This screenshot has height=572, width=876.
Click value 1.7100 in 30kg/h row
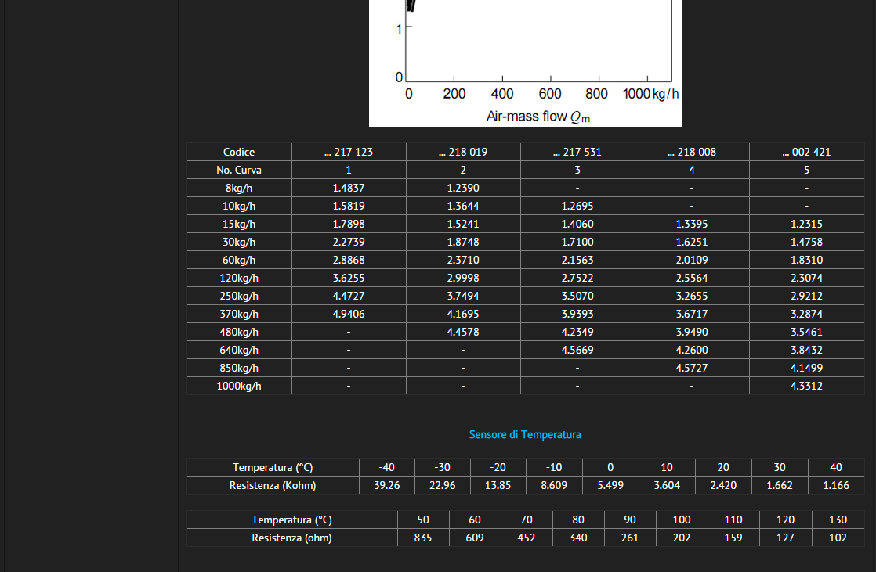coord(577,242)
